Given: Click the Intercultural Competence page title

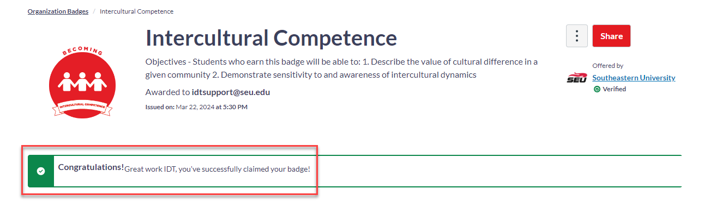Looking at the screenshot, I should tap(271, 38).
